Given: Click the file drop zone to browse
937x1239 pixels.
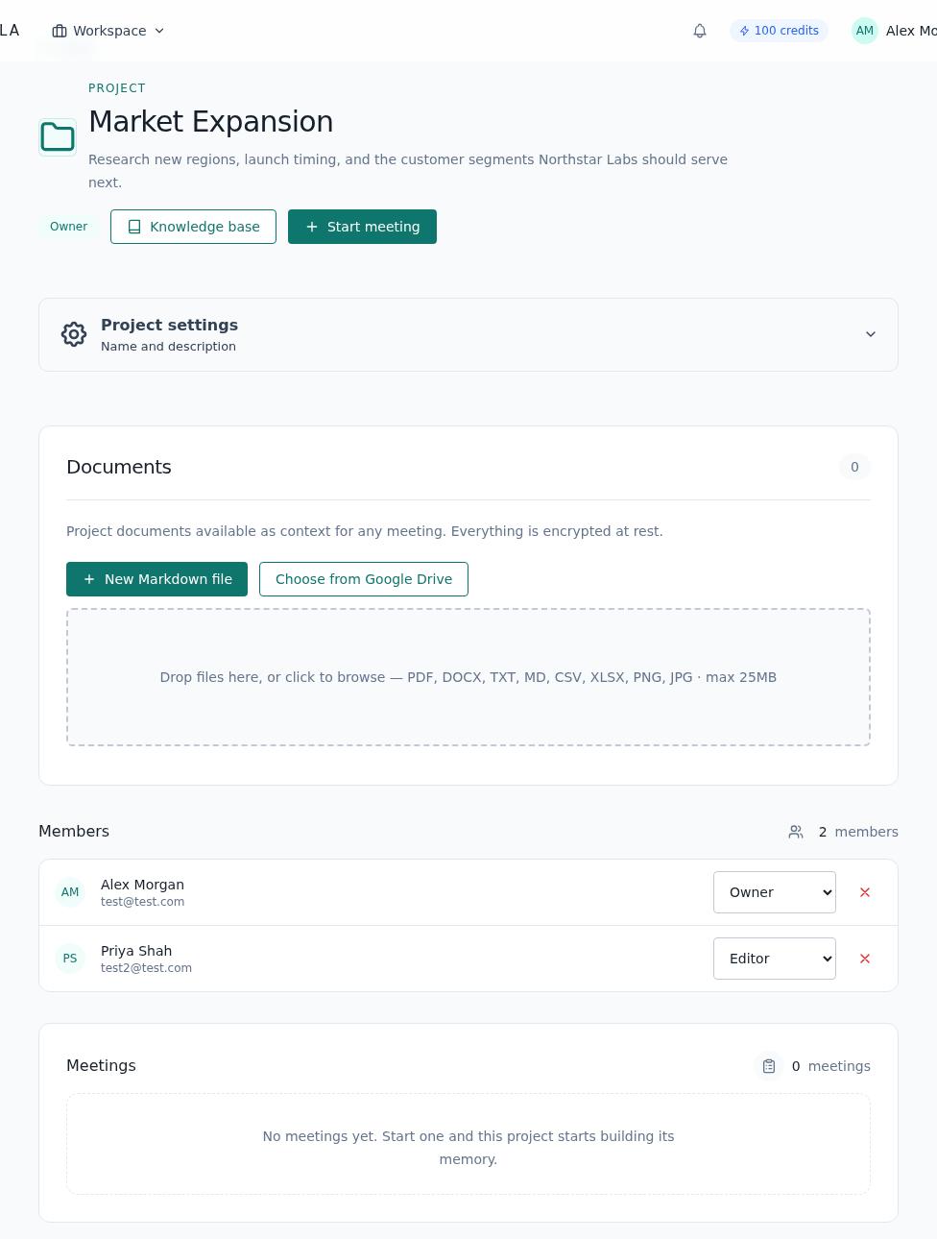Looking at the screenshot, I should 468,677.
